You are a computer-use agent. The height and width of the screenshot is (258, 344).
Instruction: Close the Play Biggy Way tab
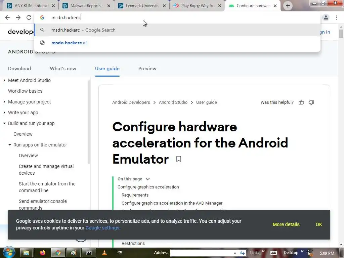pos(220,6)
